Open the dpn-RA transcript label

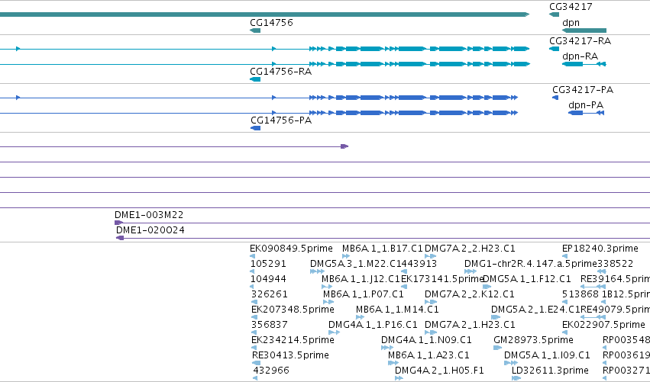click(580, 56)
